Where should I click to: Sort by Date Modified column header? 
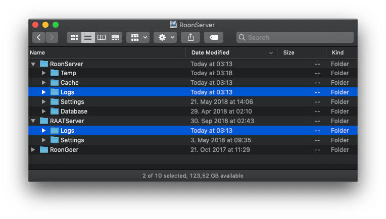click(x=231, y=52)
